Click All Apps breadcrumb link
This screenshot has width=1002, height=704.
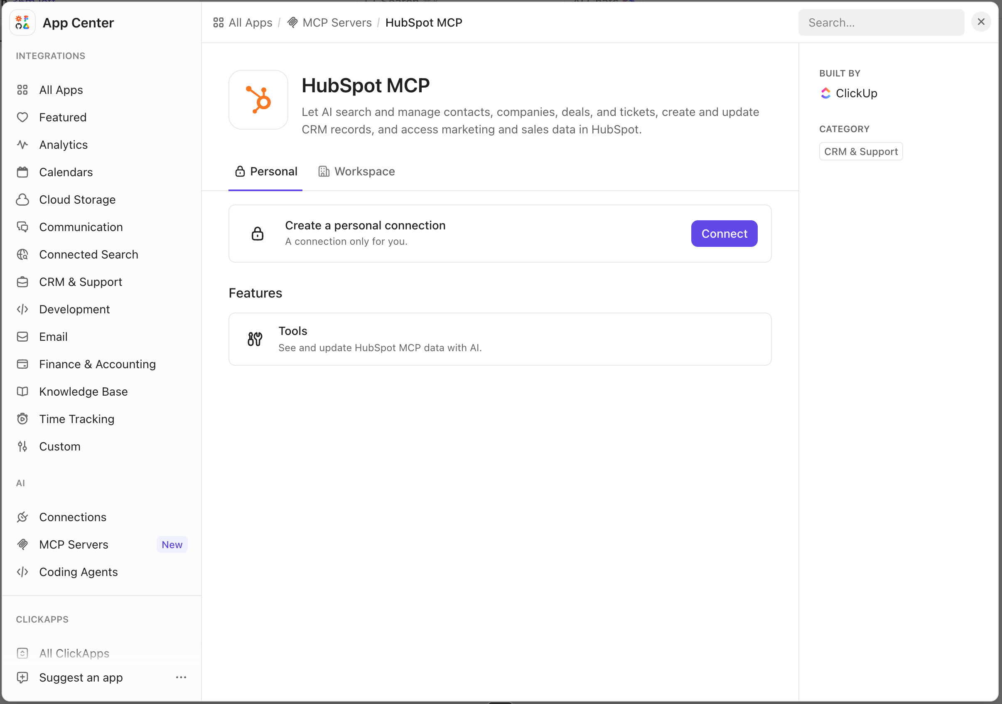pyautogui.click(x=243, y=23)
